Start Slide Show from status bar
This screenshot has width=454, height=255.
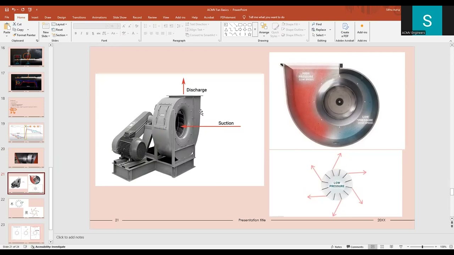click(x=401, y=247)
